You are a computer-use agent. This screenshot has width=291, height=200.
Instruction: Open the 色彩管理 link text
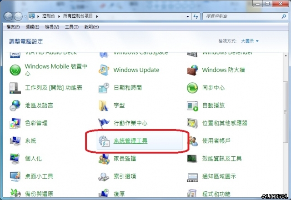coord(36,123)
